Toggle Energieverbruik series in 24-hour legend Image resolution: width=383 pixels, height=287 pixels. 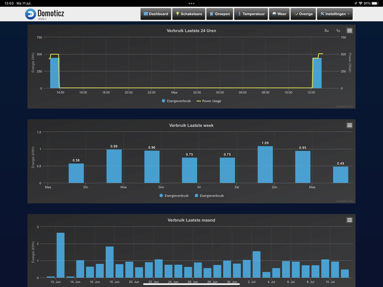176,101
